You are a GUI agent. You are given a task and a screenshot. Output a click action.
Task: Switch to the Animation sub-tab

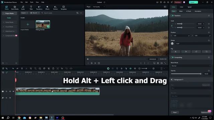tap(198, 11)
